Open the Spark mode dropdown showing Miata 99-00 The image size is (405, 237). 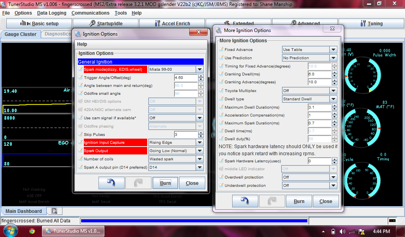pos(176,69)
